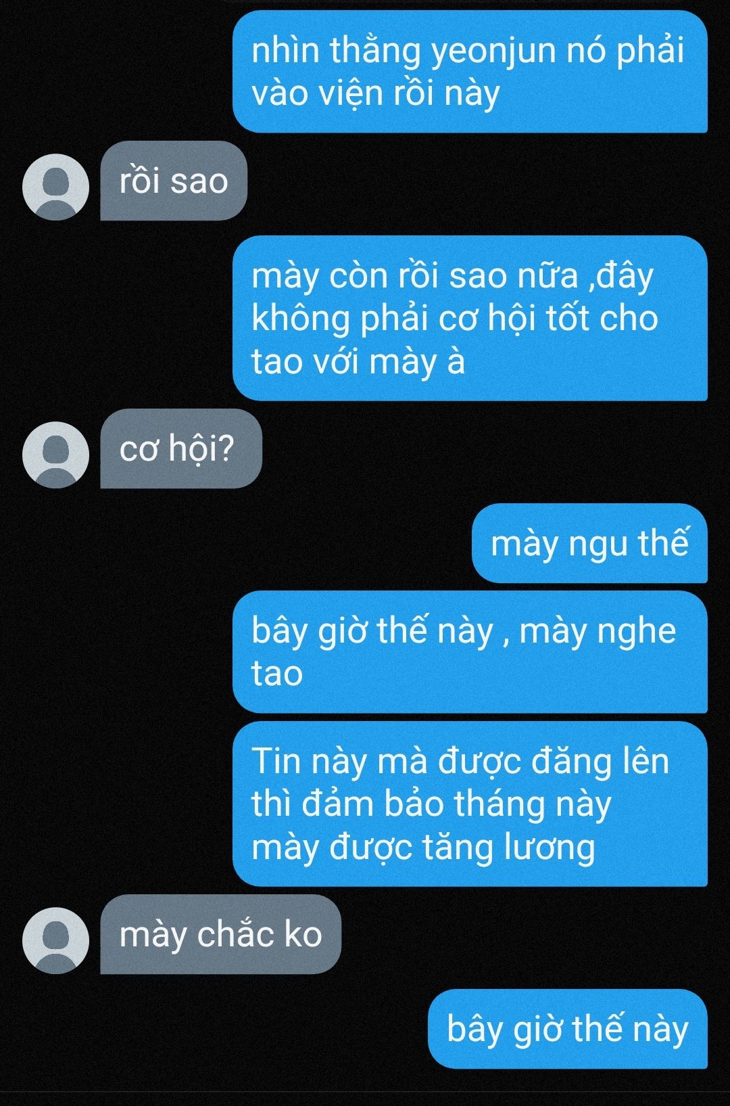Tap the avatar beside "rồi sao"
Viewport: 730px width, 1106px height.
(55, 187)
